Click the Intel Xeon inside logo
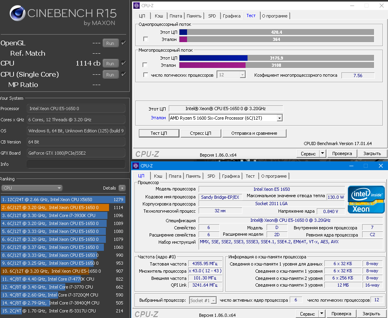 coord(366,199)
